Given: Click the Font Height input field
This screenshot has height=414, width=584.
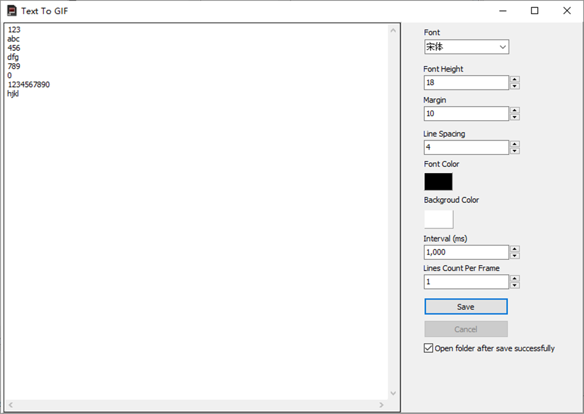Looking at the screenshot, I should 466,83.
